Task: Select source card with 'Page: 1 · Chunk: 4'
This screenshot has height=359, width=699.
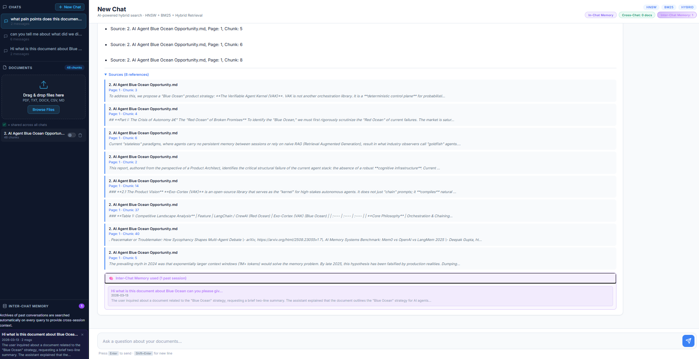Action: point(360,115)
